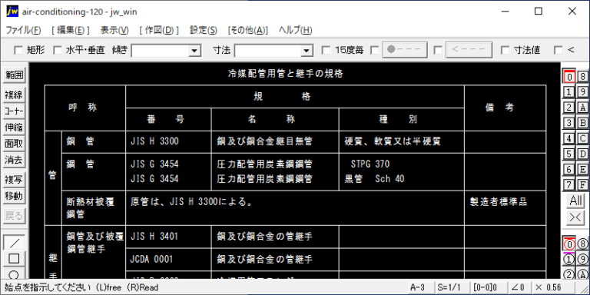Click the S=1/1 scale status button
Viewport: 590px width, 295px height.
point(452,287)
